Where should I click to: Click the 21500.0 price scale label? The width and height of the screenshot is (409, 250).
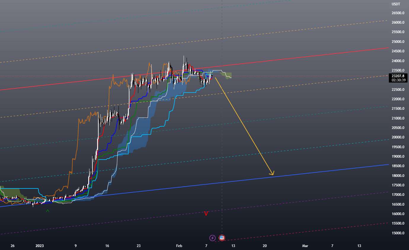(398, 109)
